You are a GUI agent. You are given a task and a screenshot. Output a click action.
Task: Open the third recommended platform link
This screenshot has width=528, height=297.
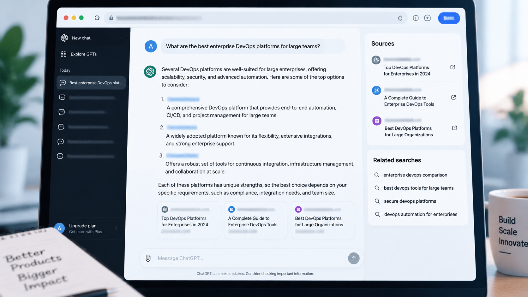point(182,155)
